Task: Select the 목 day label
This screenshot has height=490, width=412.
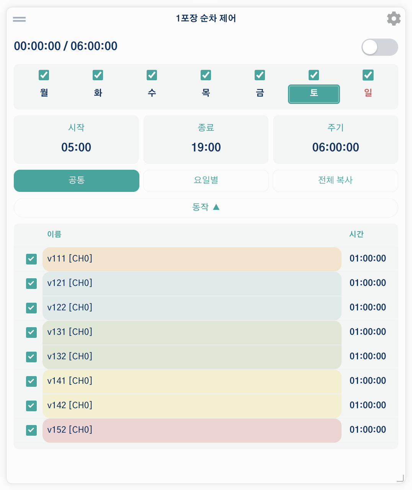Action: [206, 93]
